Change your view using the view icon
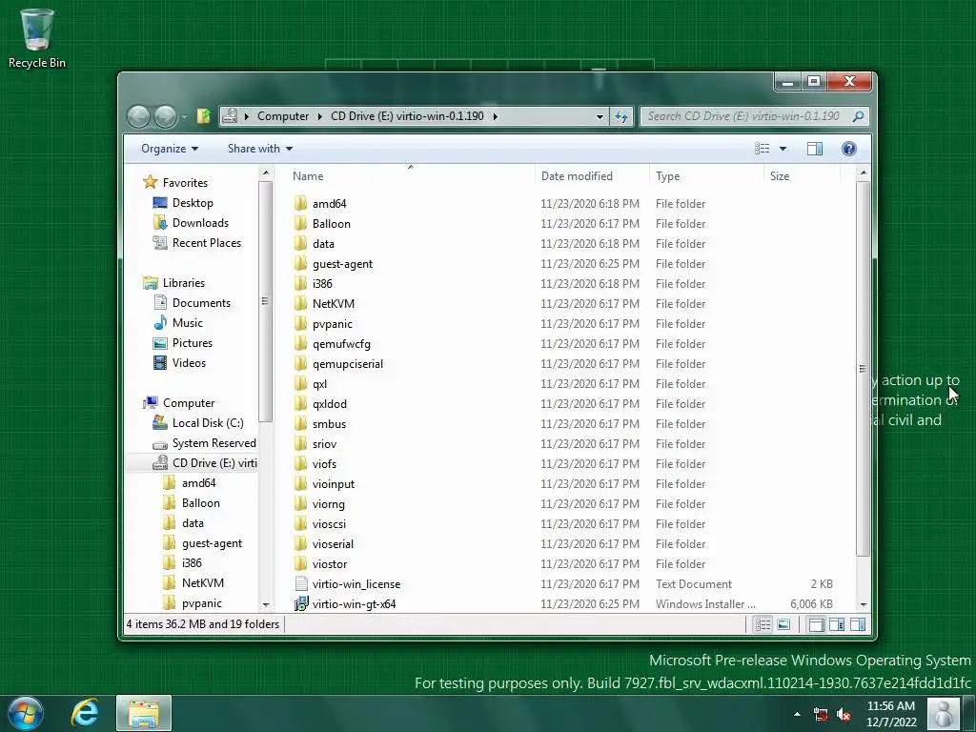 [x=762, y=149]
